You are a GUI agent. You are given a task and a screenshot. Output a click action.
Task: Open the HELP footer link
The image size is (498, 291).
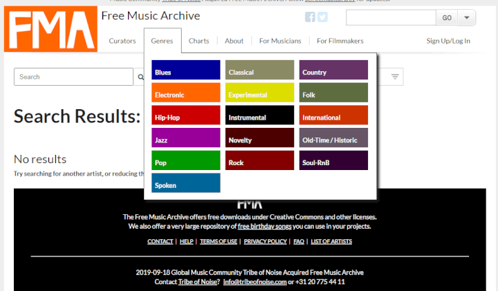click(187, 241)
